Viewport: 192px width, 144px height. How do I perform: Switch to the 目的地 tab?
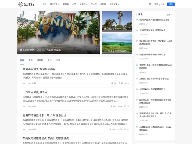[x=40, y=60]
